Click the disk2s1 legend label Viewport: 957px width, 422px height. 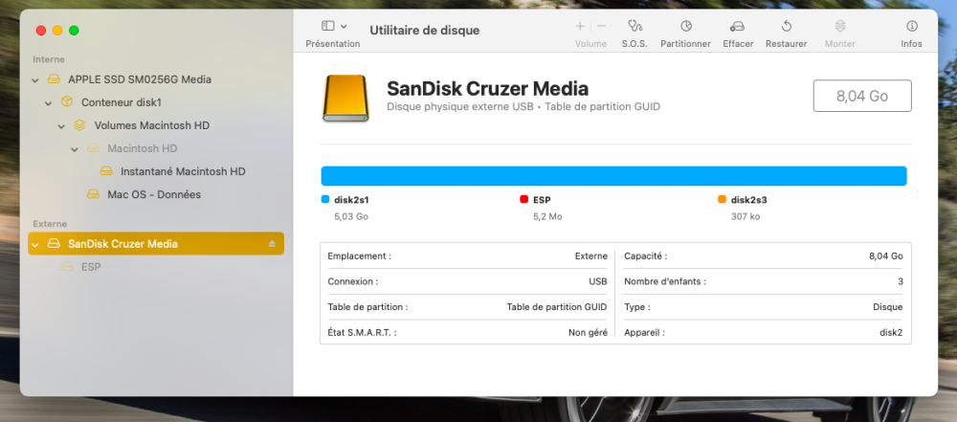(x=351, y=200)
